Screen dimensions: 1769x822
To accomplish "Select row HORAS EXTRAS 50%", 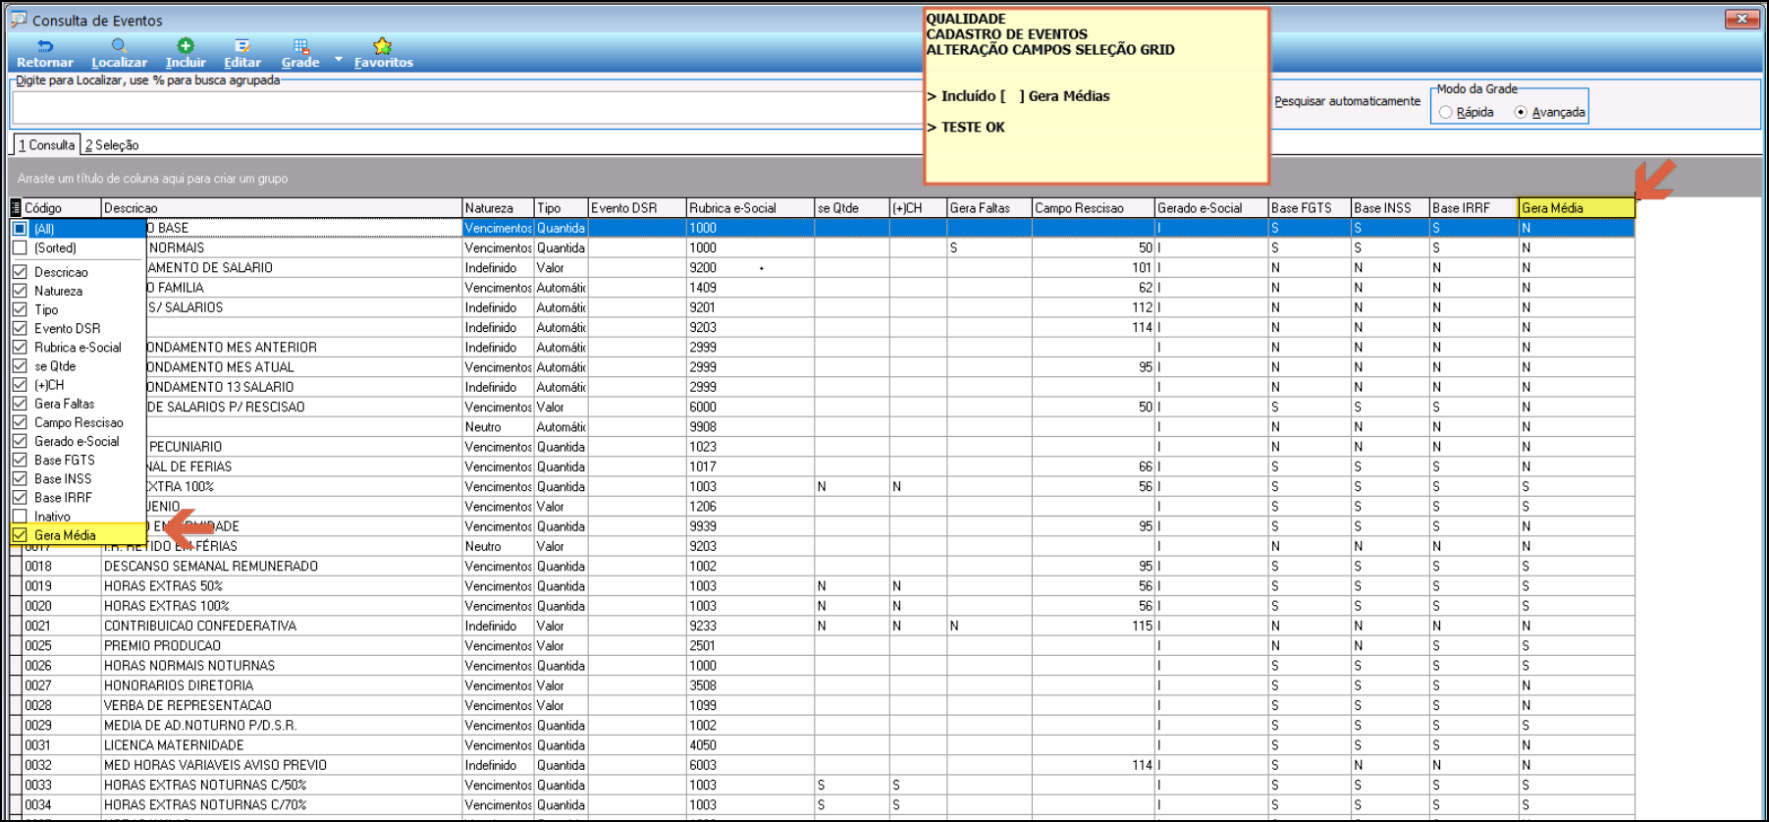I will coord(822,586).
